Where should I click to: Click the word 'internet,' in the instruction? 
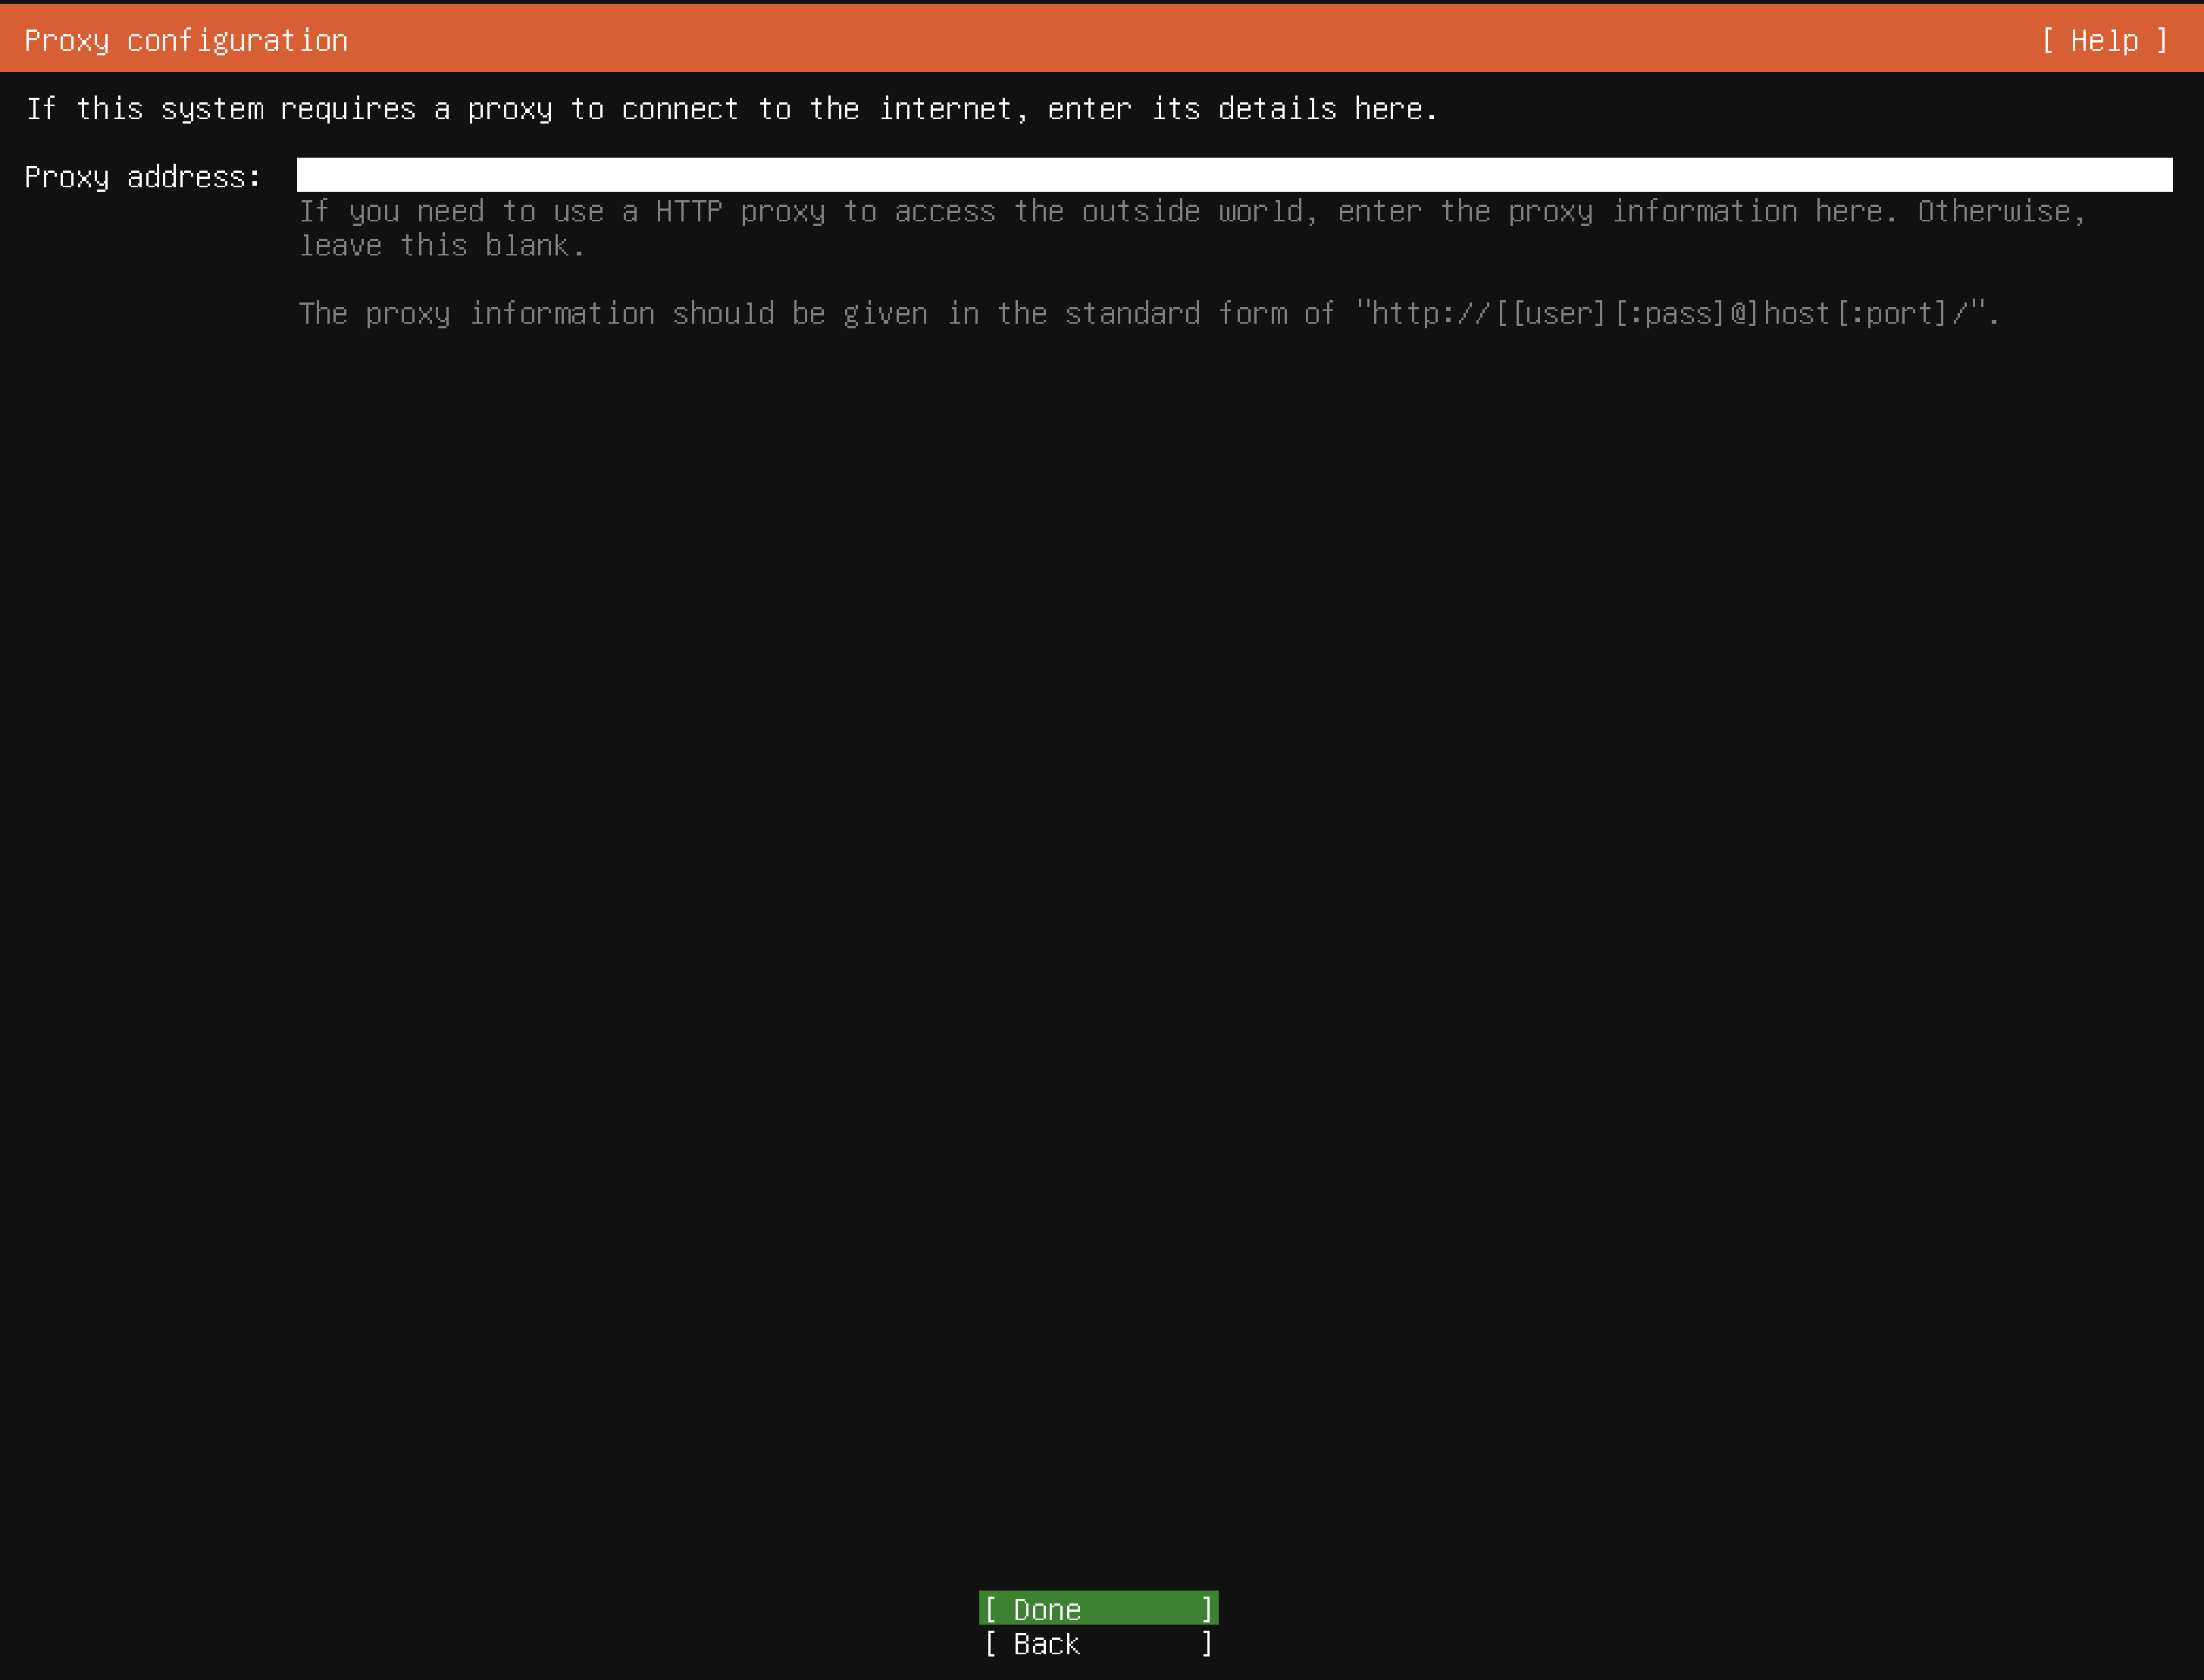click(x=953, y=109)
